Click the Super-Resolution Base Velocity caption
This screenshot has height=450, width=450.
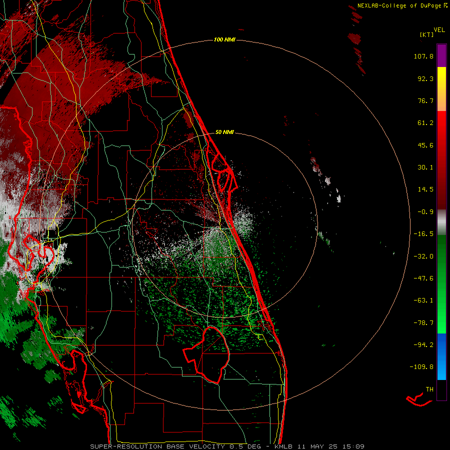point(157,446)
